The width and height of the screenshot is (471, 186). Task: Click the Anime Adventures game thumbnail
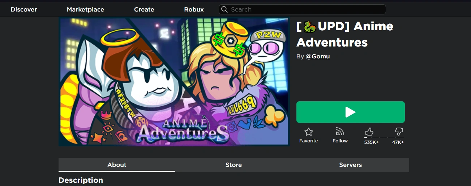174,81
